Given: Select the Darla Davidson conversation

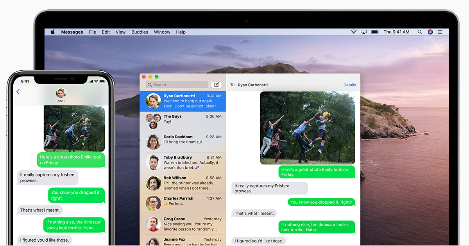Looking at the screenshot, I should click(183, 142).
